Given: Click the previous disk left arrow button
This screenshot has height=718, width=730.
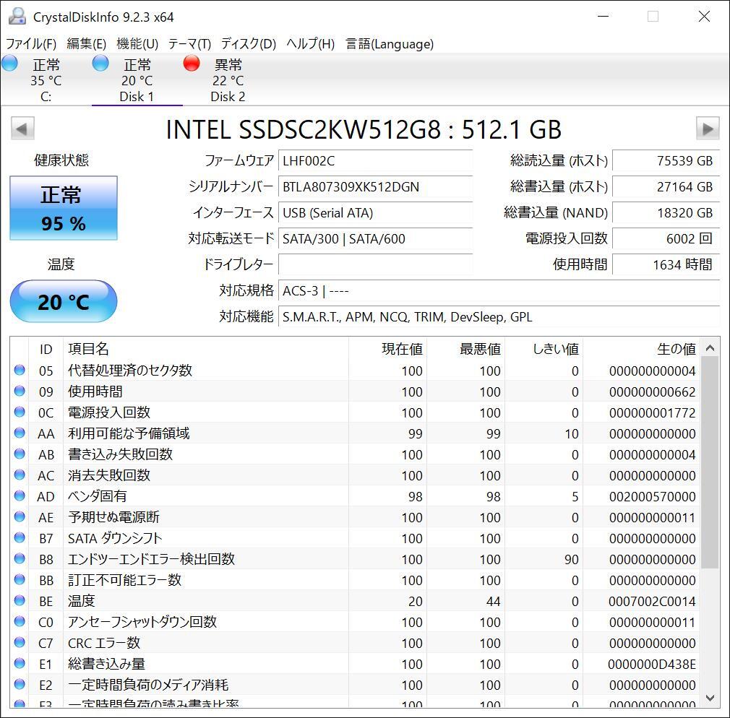Looking at the screenshot, I should click(22, 129).
